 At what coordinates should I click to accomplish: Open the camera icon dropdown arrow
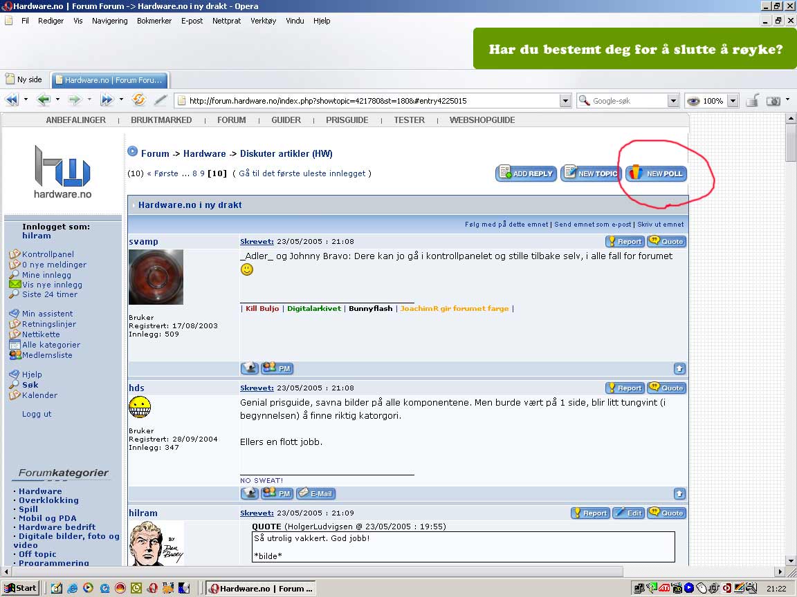coord(787,99)
